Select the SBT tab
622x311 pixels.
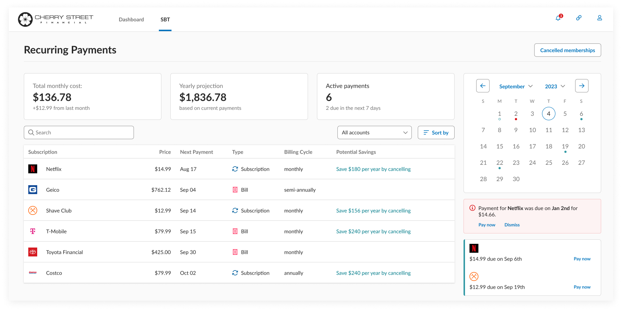(x=165, y=20)
